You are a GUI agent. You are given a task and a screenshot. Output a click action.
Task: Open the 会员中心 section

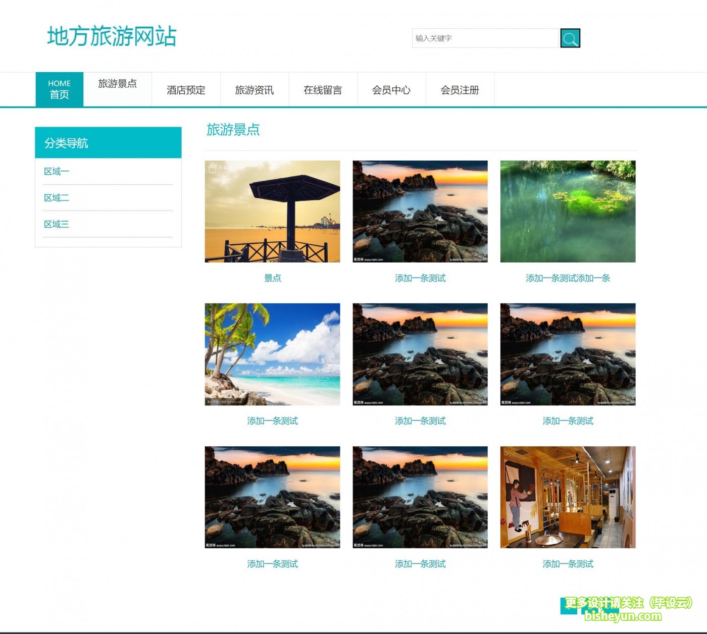click(x=392, y=90)
